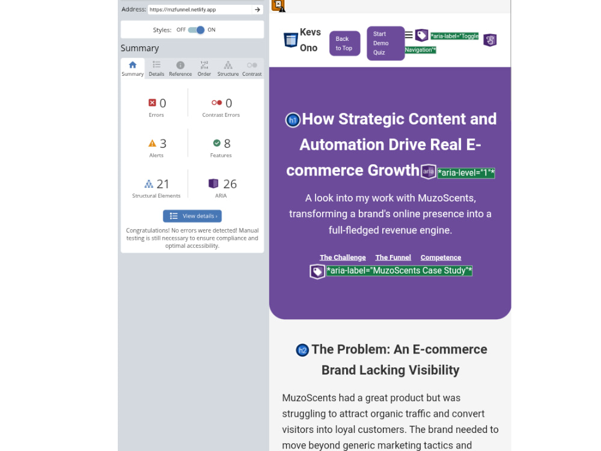Click the green Features checkmark icon
Image resolution: width=601 pixels, height=451 pixels.
pos(217,143)
